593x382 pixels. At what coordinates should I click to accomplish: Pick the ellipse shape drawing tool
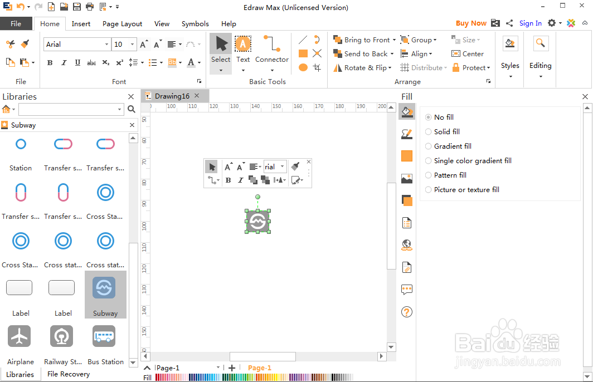[303, 67]
